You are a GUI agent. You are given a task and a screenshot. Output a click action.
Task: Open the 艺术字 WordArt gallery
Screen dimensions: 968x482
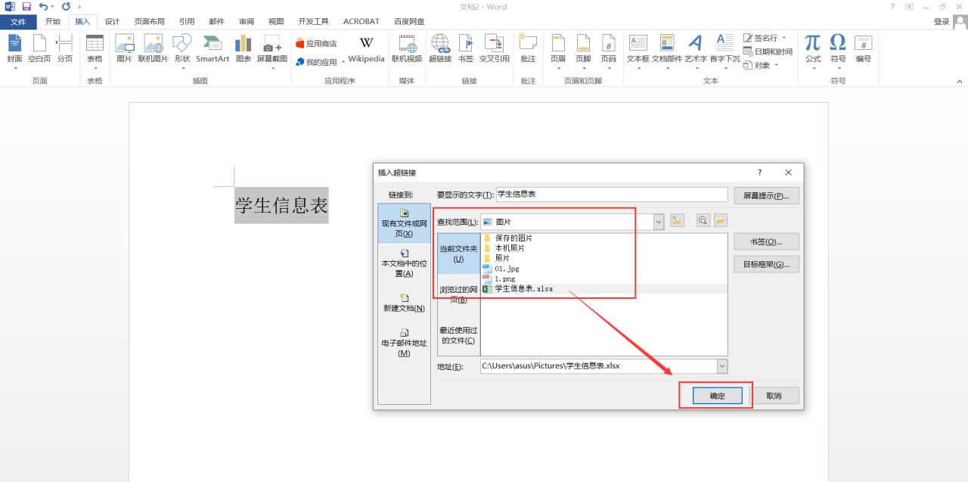click(x=696, y=51)
